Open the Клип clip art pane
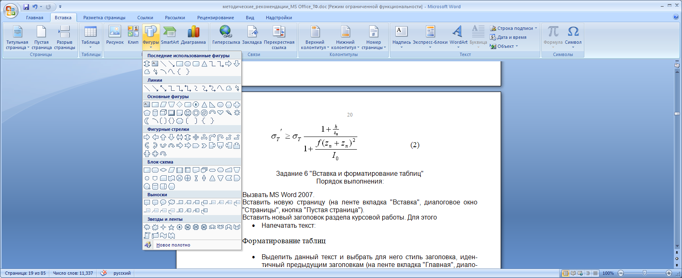 [133, 35]
